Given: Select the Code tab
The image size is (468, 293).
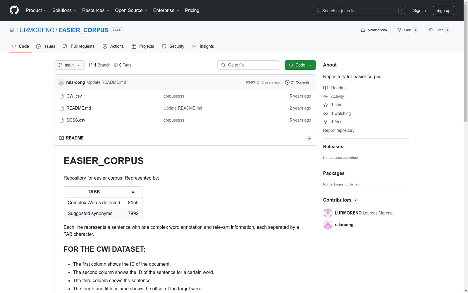Looking at the screenshot, I should click(20, 46).
